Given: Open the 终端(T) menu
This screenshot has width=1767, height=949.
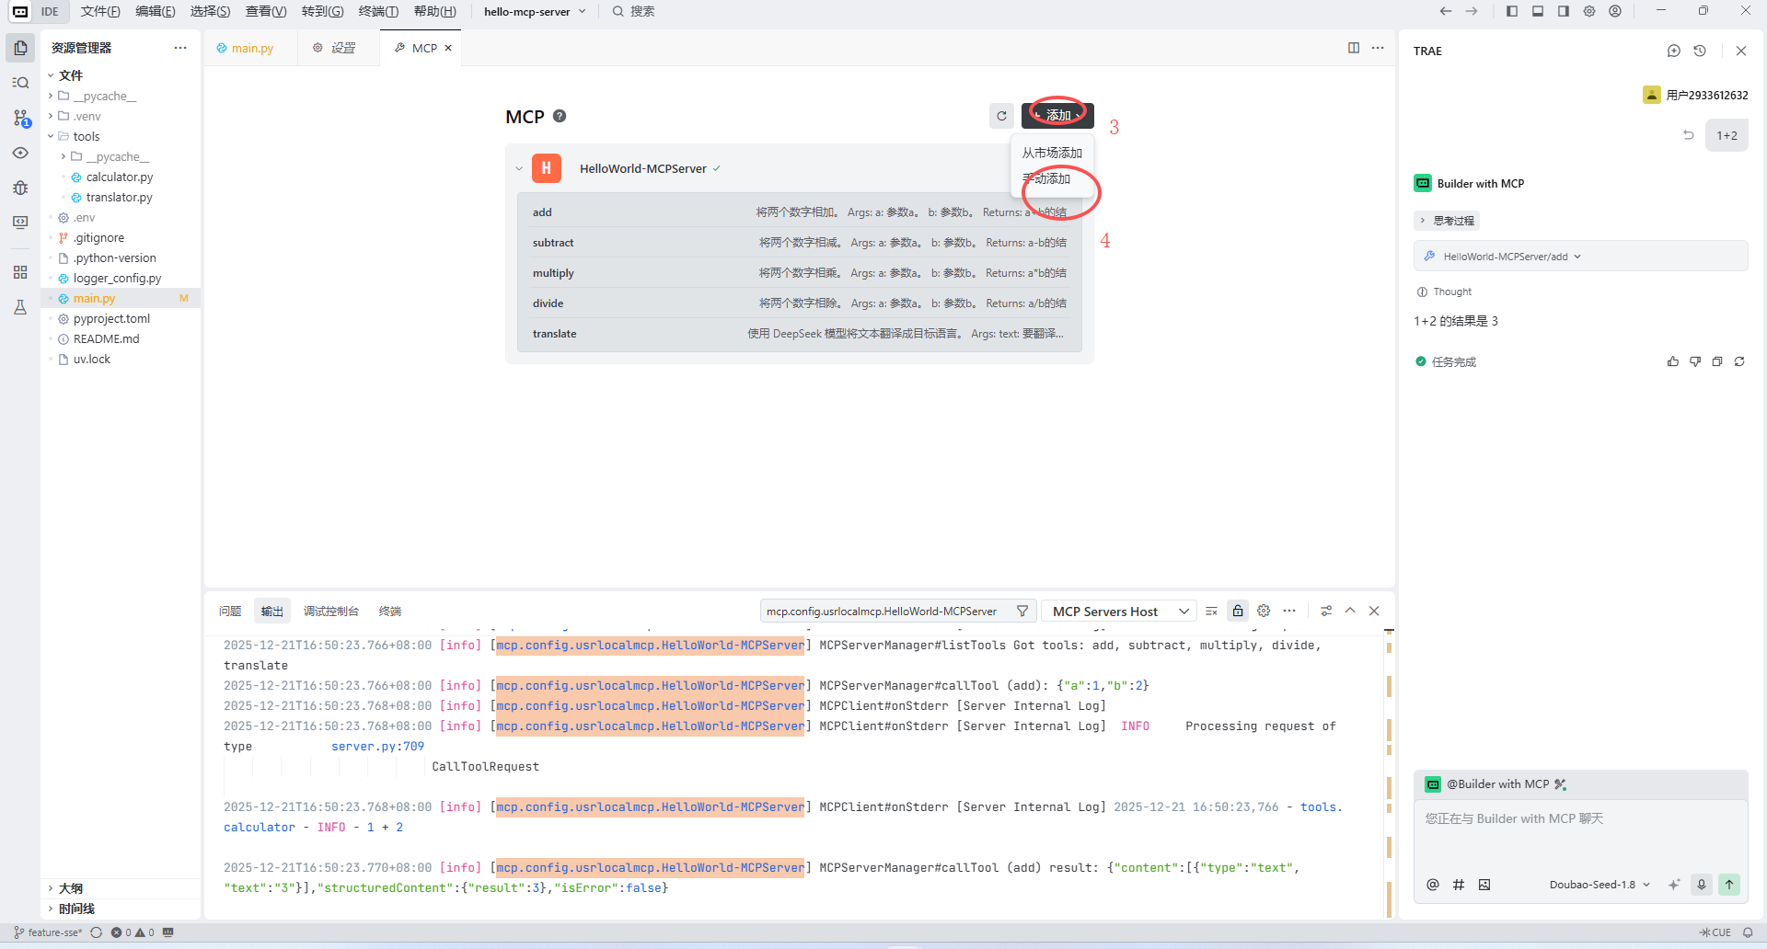Looking at the screenshot, I should (x=378, y=11).
